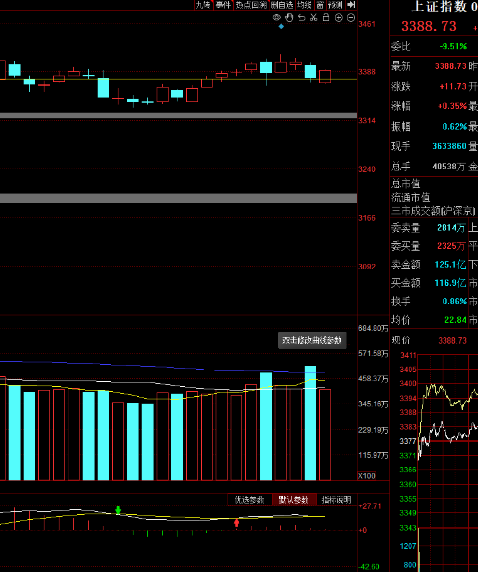Click the 预测 forecast button

(x=335, y=5)
